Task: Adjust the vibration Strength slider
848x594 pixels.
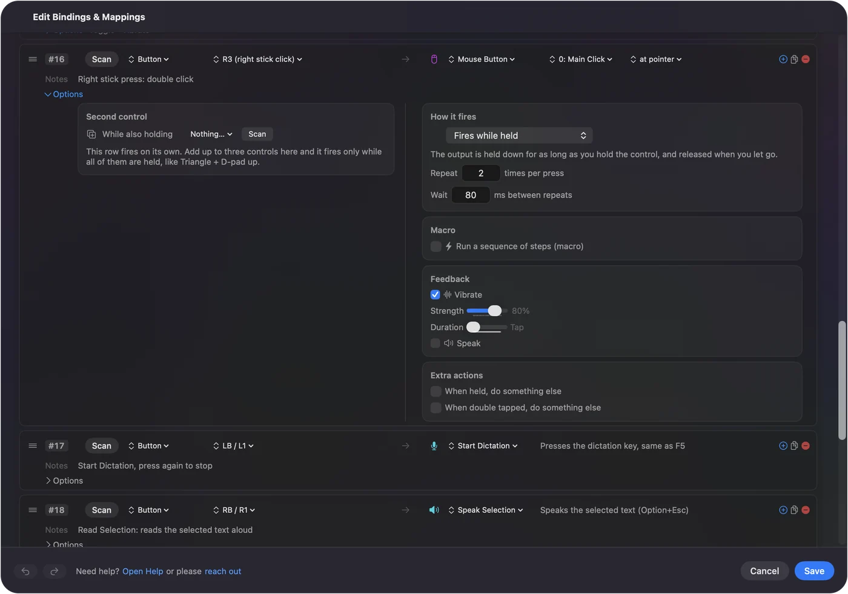Action: 488,311
